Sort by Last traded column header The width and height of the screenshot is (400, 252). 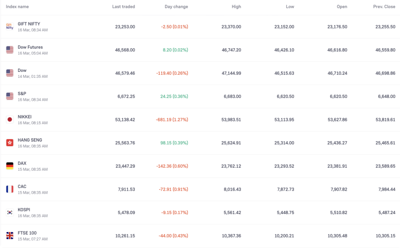click(x=123, y=6)
